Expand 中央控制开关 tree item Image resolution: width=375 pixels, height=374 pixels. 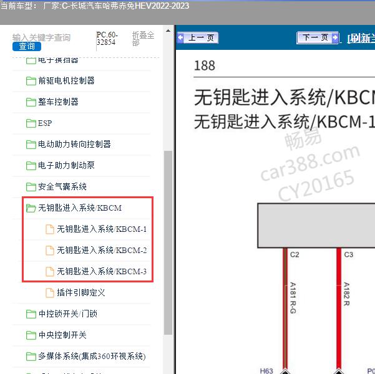tap(62, 335)
